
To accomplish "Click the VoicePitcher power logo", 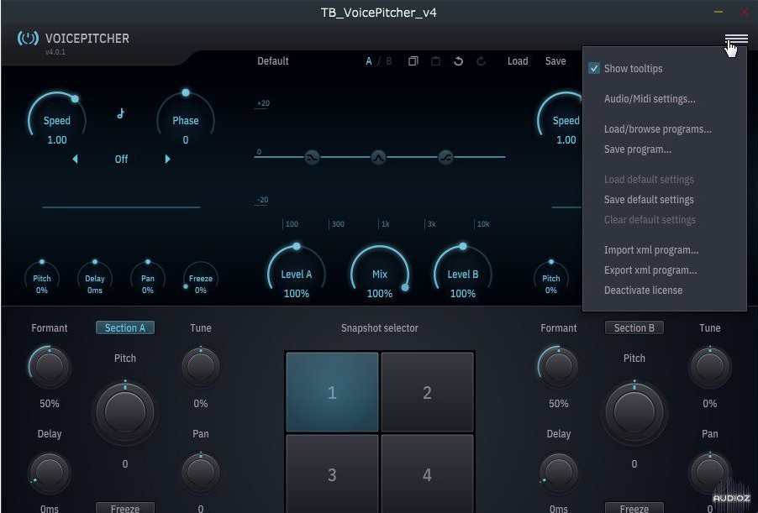I will 28,39.
